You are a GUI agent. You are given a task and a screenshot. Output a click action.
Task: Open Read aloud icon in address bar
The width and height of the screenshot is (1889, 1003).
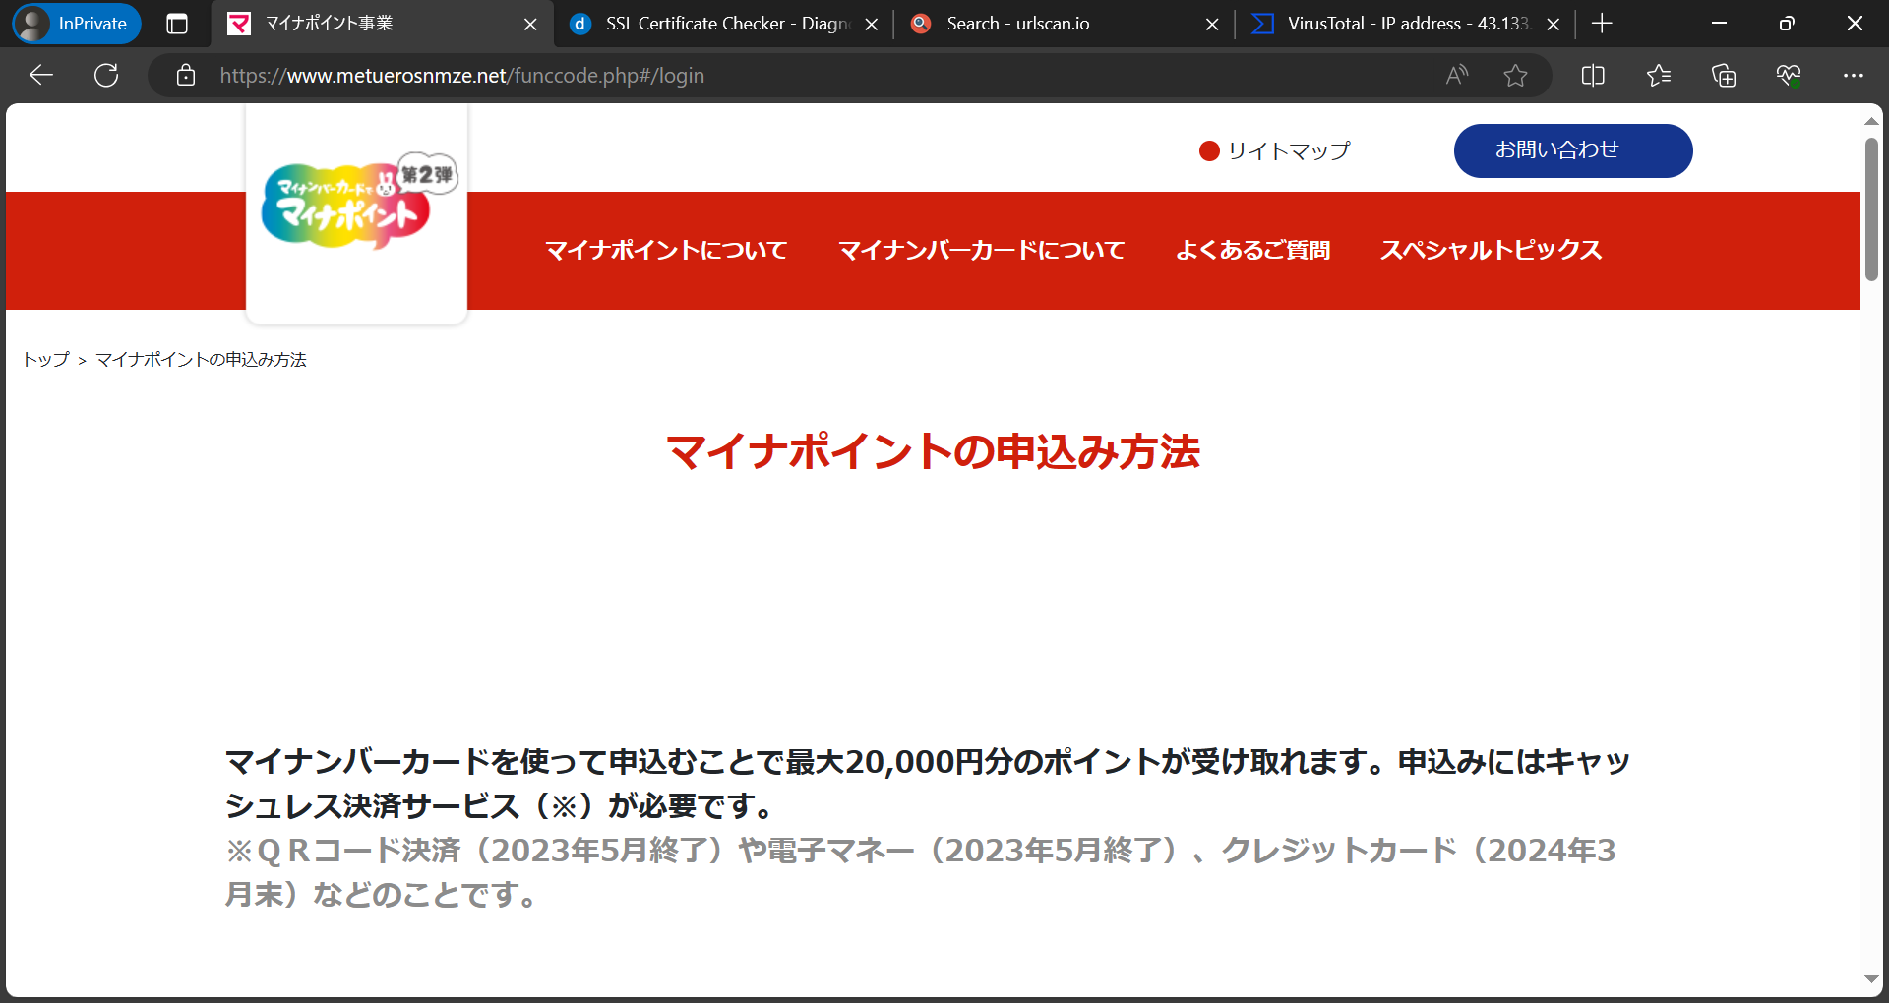(x=1457, y=75)
